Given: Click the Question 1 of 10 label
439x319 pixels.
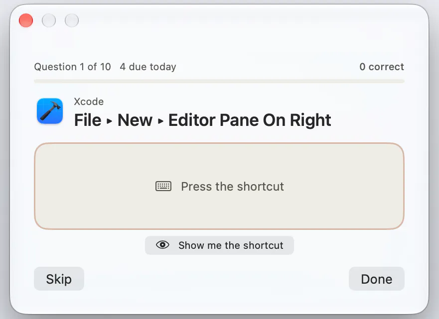Looking at the screenshot, I should (73, 67).
